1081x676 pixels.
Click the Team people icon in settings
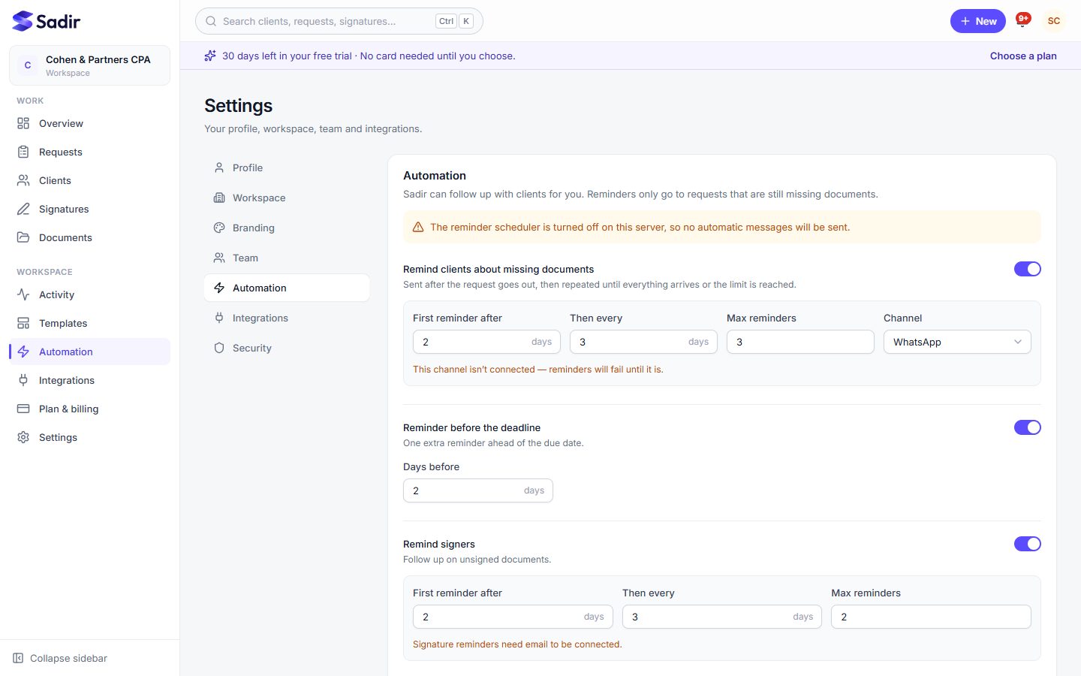(219, 258)
